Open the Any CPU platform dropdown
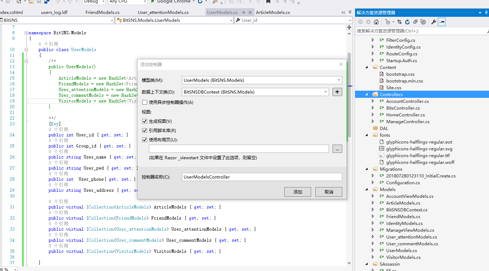Viewport: 489px width, 271px height. (x=145, y=1)
